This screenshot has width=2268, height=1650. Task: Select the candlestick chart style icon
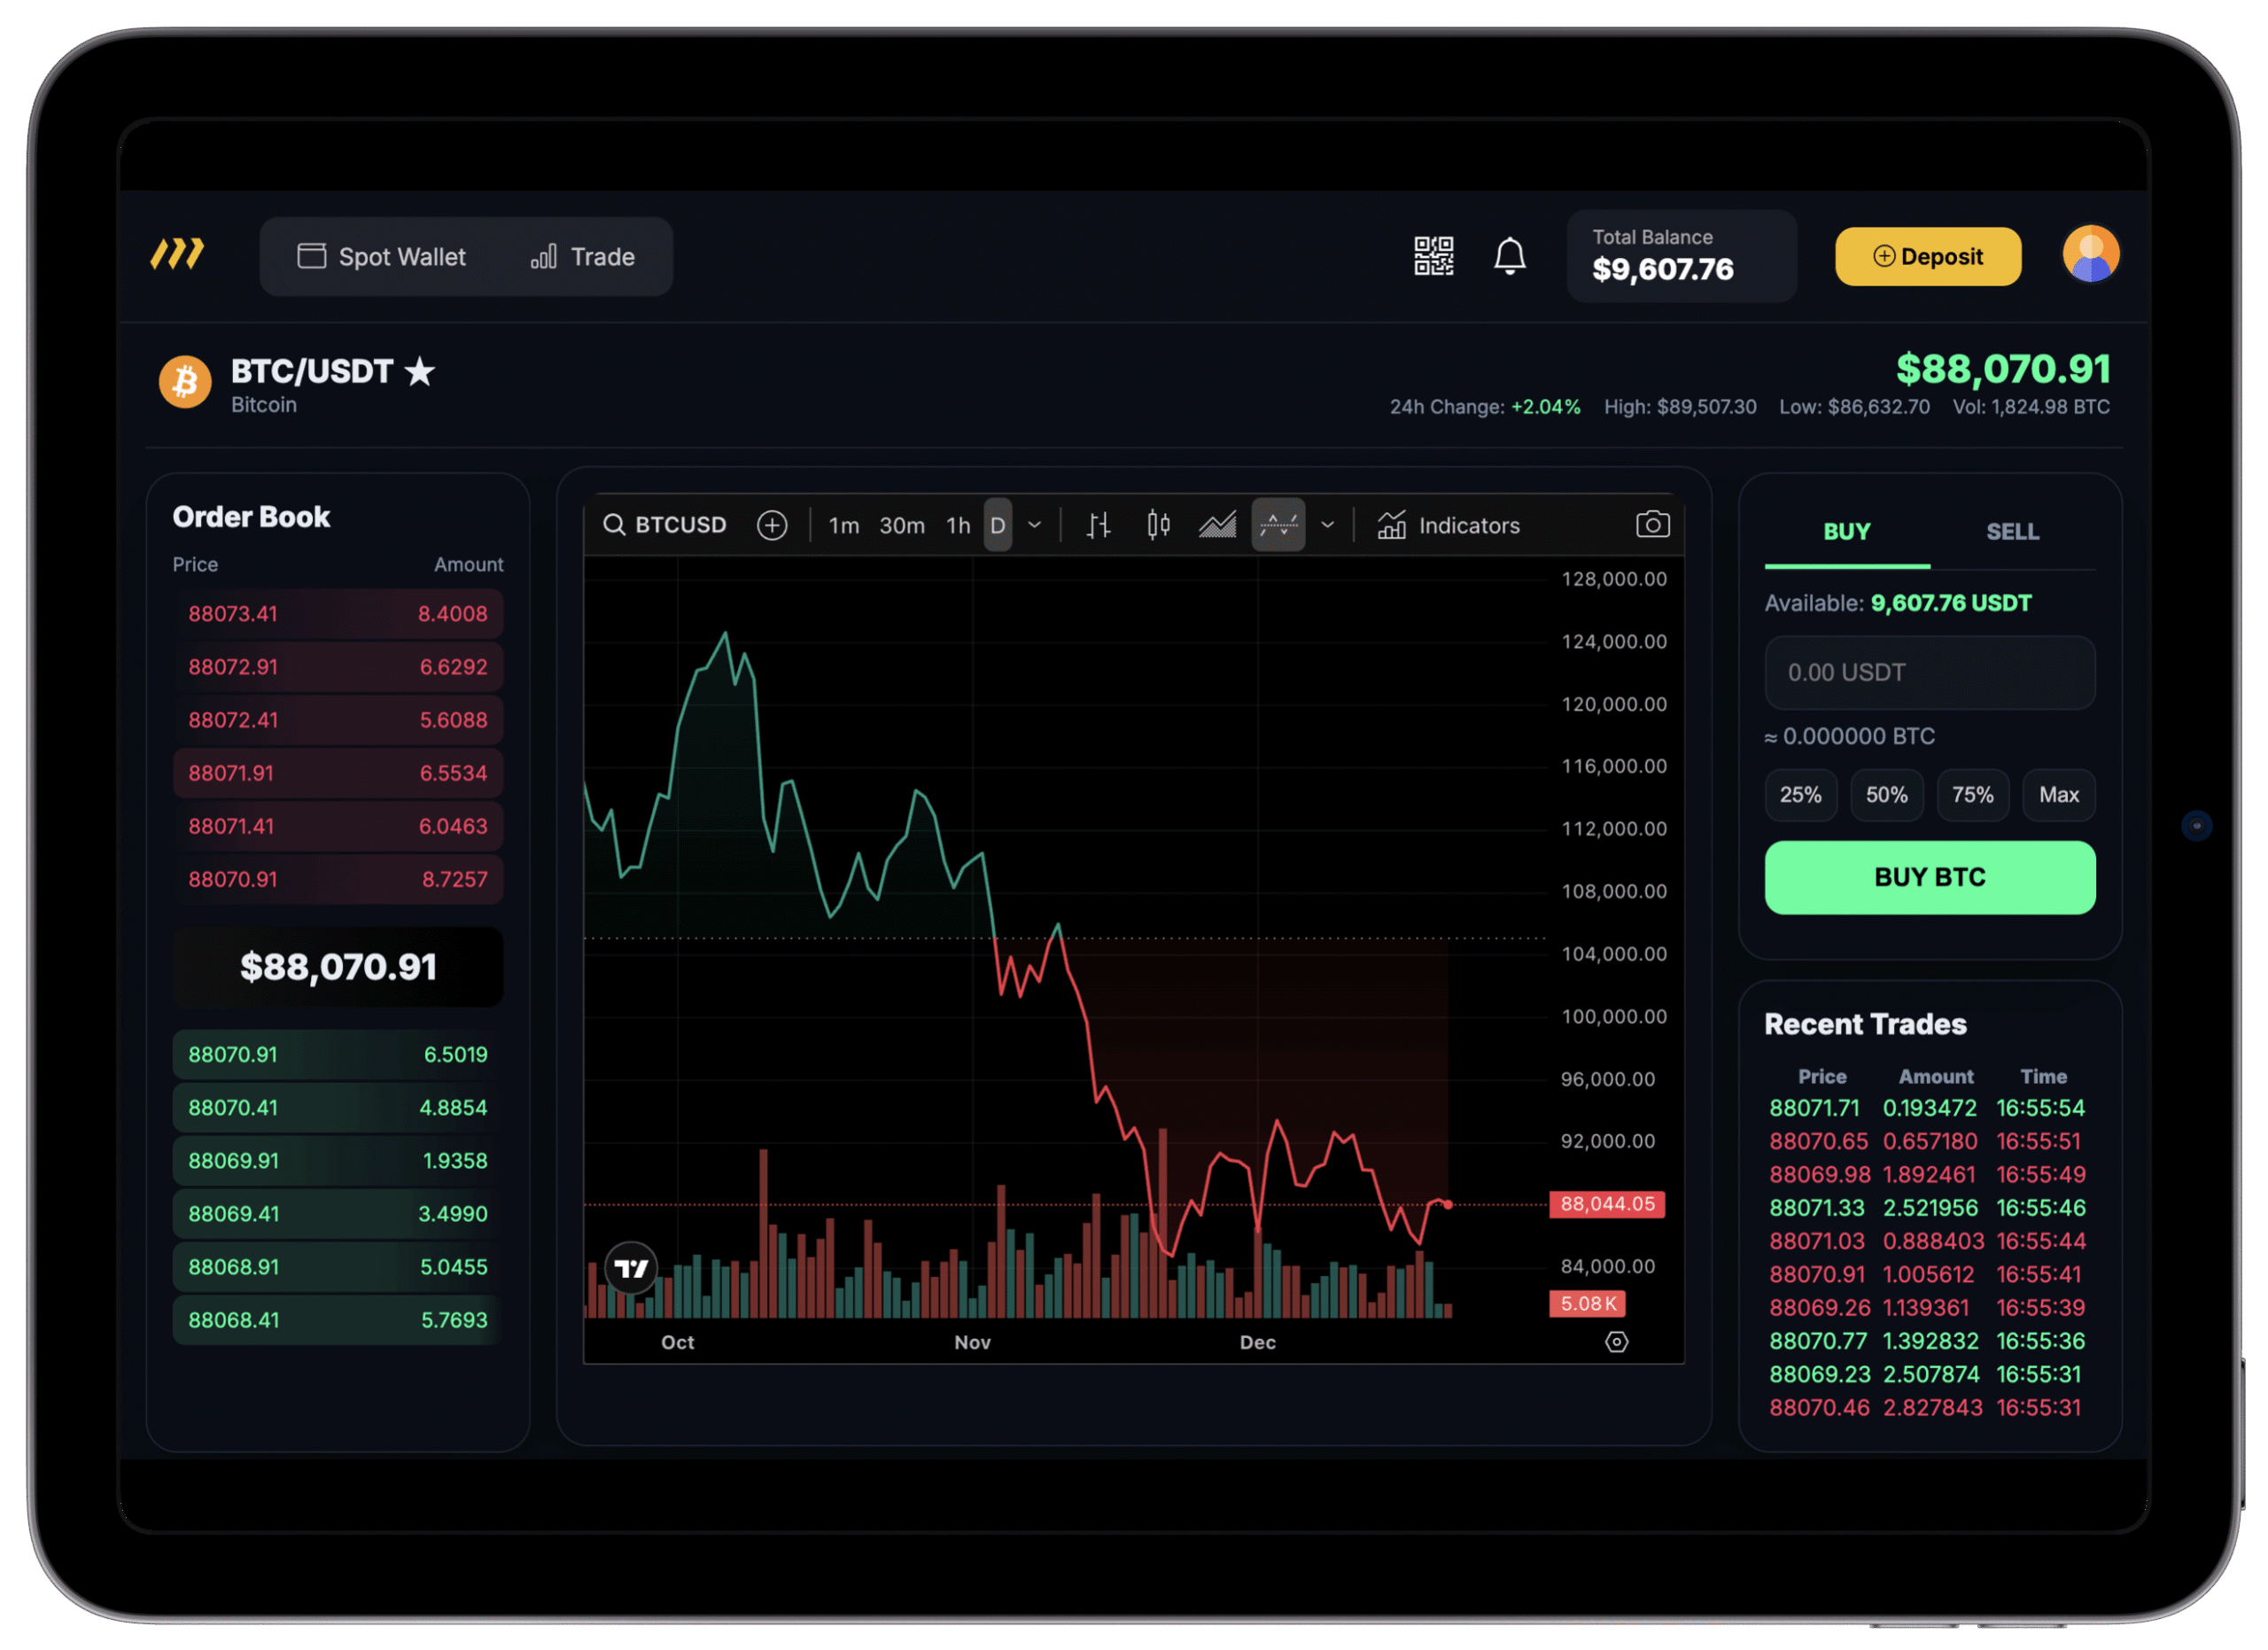pos(1158,525)
